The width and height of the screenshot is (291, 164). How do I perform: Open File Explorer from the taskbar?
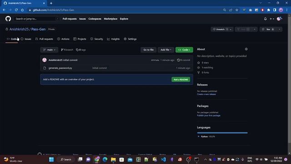click(113, 159)
